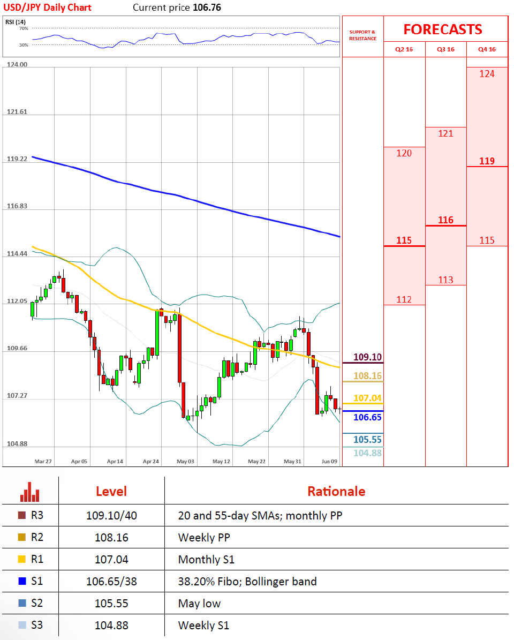The image size is (514, 640).
Task: Click the 119.22 price axis label
Action: pos(17,159)
